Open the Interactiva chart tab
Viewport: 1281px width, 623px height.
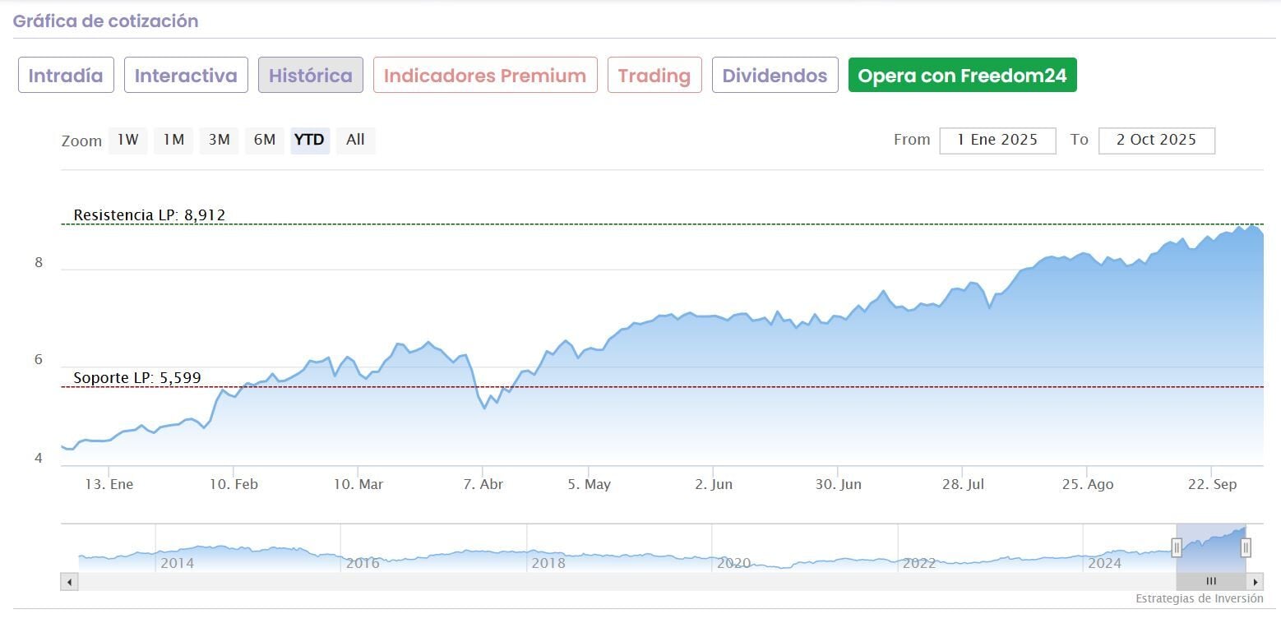186,76
